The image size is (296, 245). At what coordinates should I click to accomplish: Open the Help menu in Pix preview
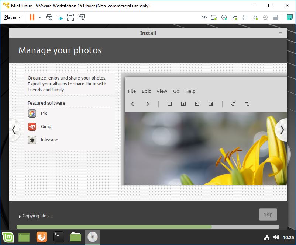[x=190, y=91]
